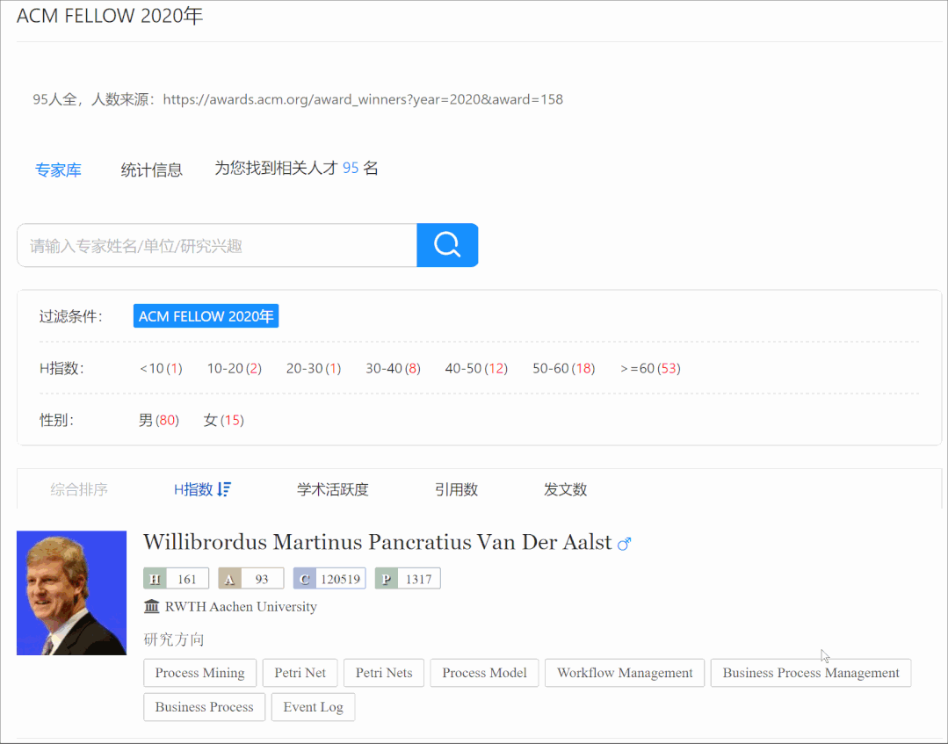948x744 pixels.
Task: Sort results by 发文数
Action: tap(565, 489)
